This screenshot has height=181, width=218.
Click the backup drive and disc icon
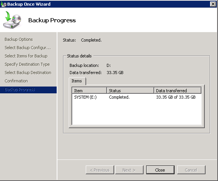[12, 20]
